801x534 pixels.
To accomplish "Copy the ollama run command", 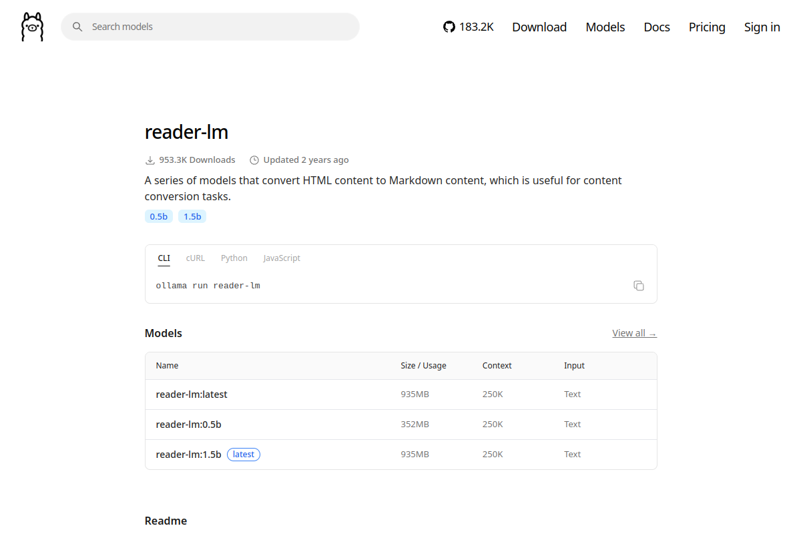I will click(639, 286).
